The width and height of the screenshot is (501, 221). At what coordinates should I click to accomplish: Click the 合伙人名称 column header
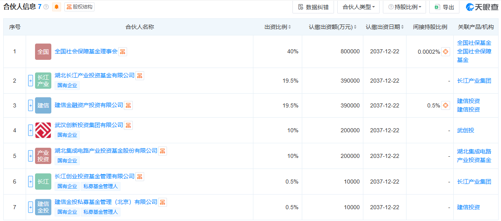point(140,27)
